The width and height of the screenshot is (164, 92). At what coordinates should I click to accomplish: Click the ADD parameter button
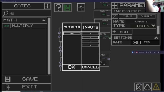pos(122,32)
